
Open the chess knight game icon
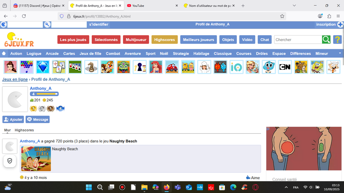(x=91, y=67)
